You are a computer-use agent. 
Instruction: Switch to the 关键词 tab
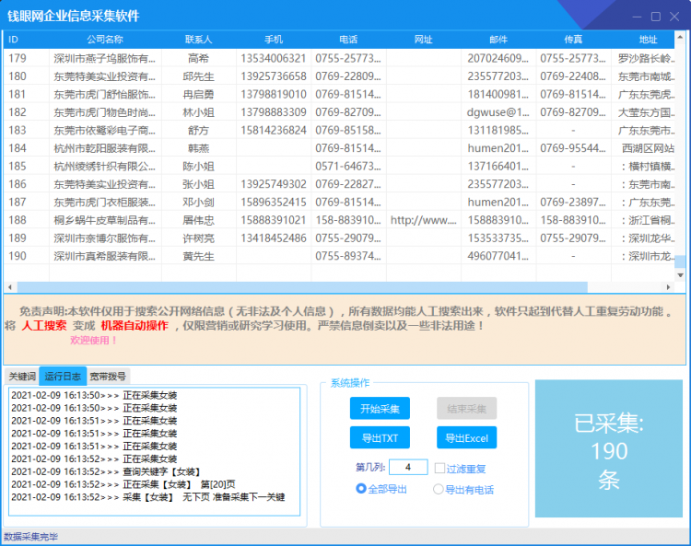(x=21, y=376)
